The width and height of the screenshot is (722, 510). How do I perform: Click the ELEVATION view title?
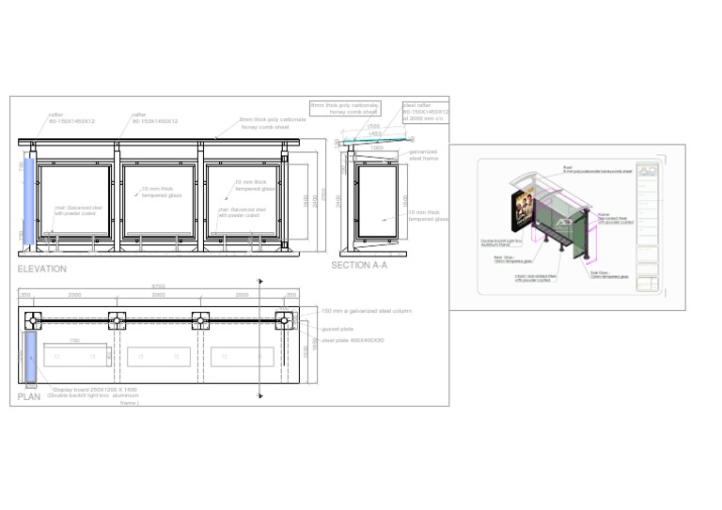point(42,269)
